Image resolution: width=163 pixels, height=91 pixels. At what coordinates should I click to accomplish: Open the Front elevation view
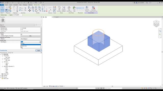tap(7, 70)
